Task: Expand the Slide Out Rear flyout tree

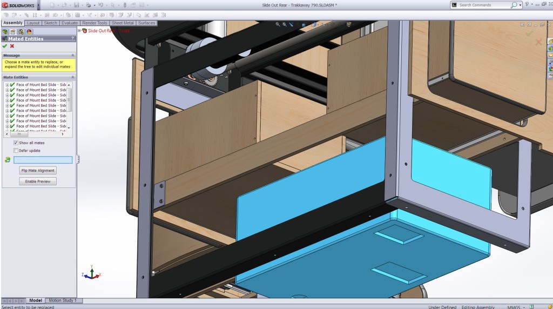Action: coord(80,31)
